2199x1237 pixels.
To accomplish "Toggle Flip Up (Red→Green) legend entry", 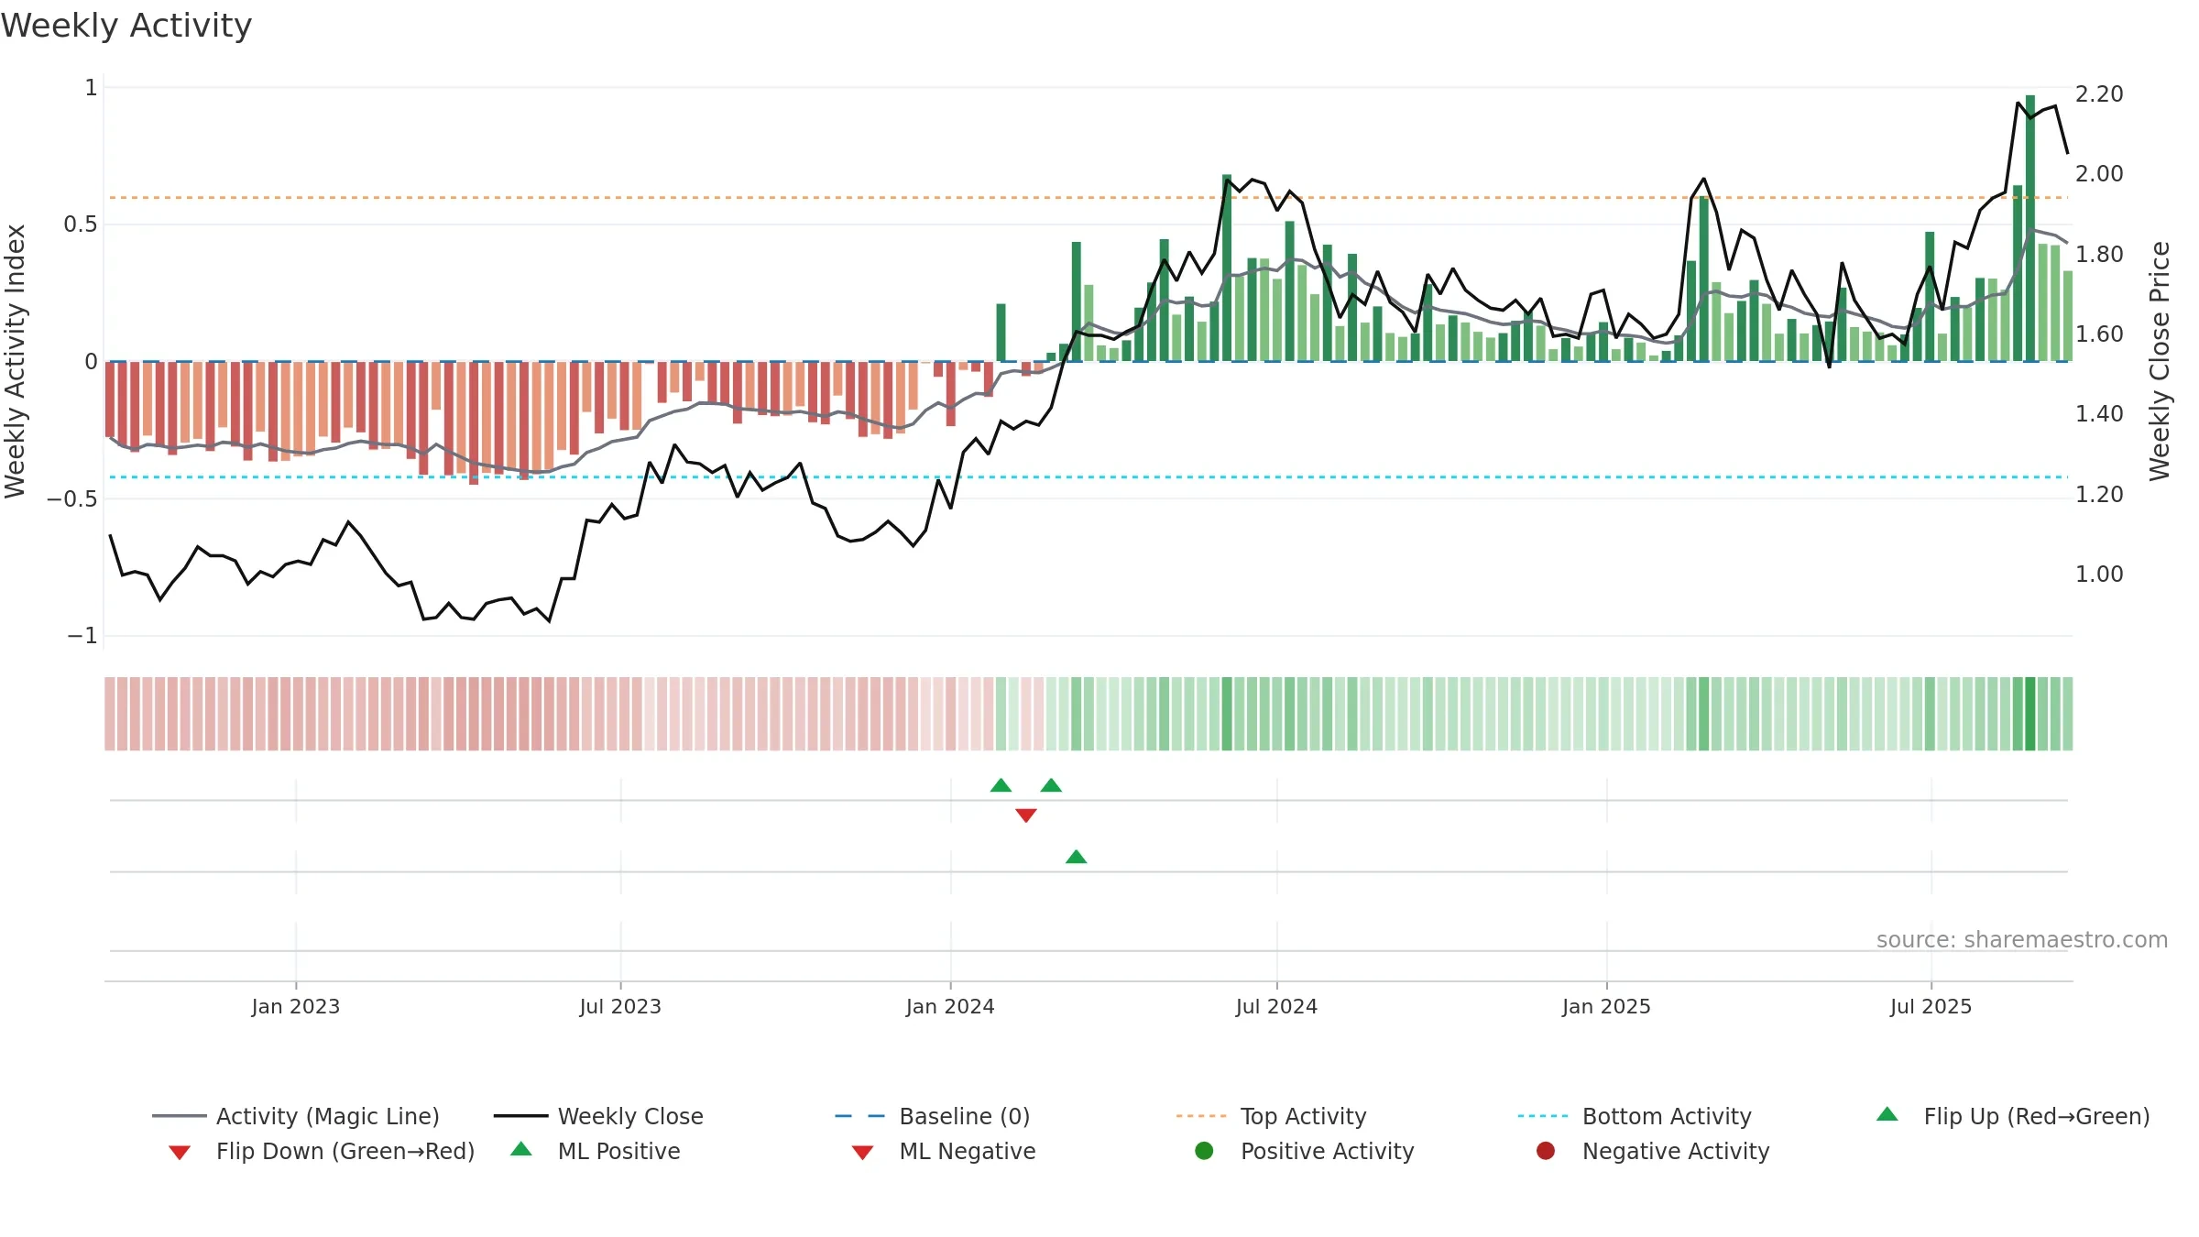I will (2012, 1116).
